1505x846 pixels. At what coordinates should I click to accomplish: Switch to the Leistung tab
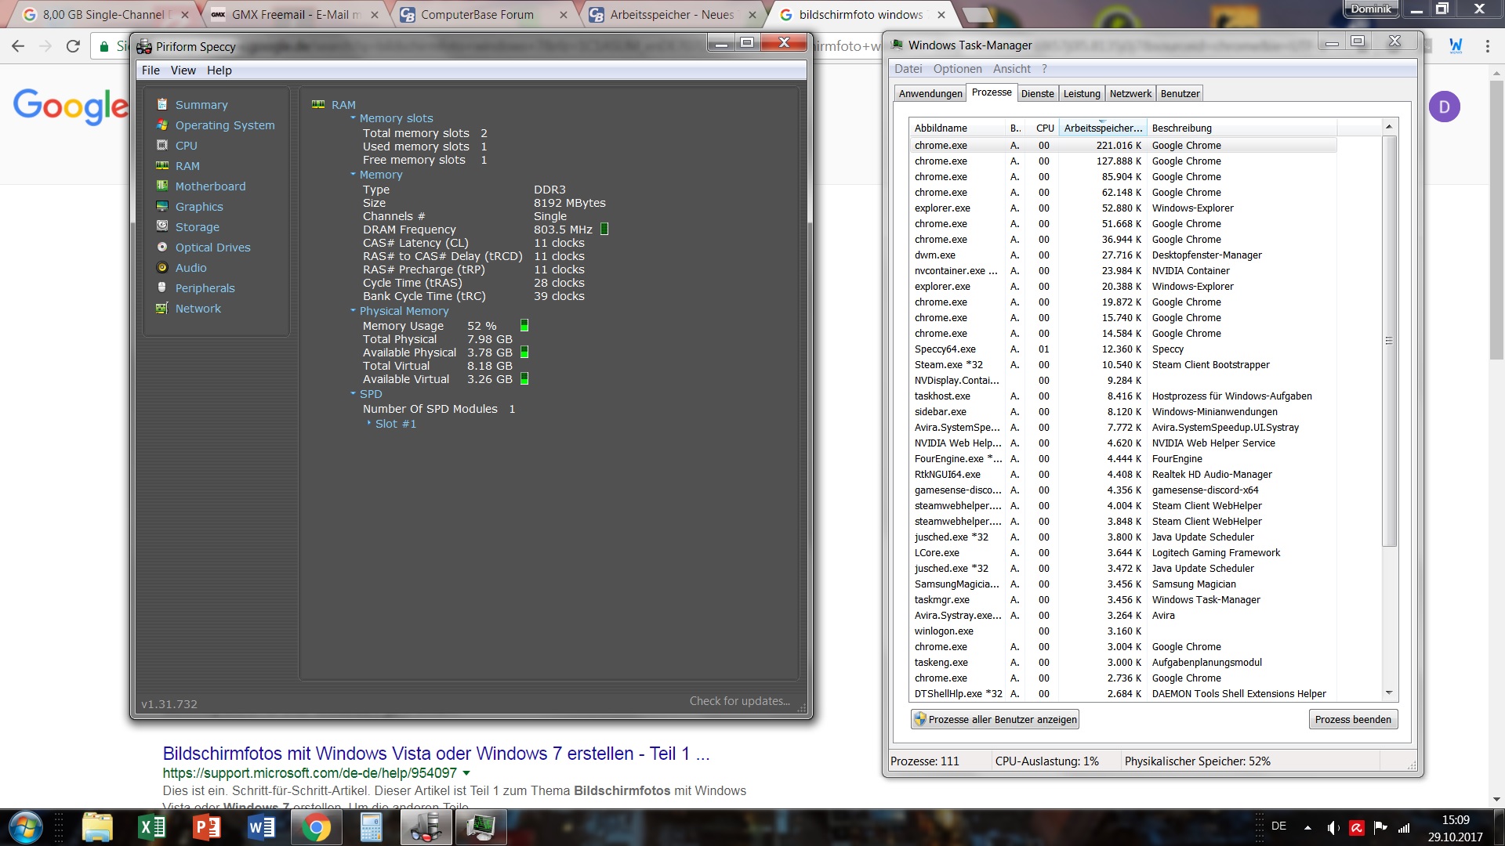pos(1082,93)
